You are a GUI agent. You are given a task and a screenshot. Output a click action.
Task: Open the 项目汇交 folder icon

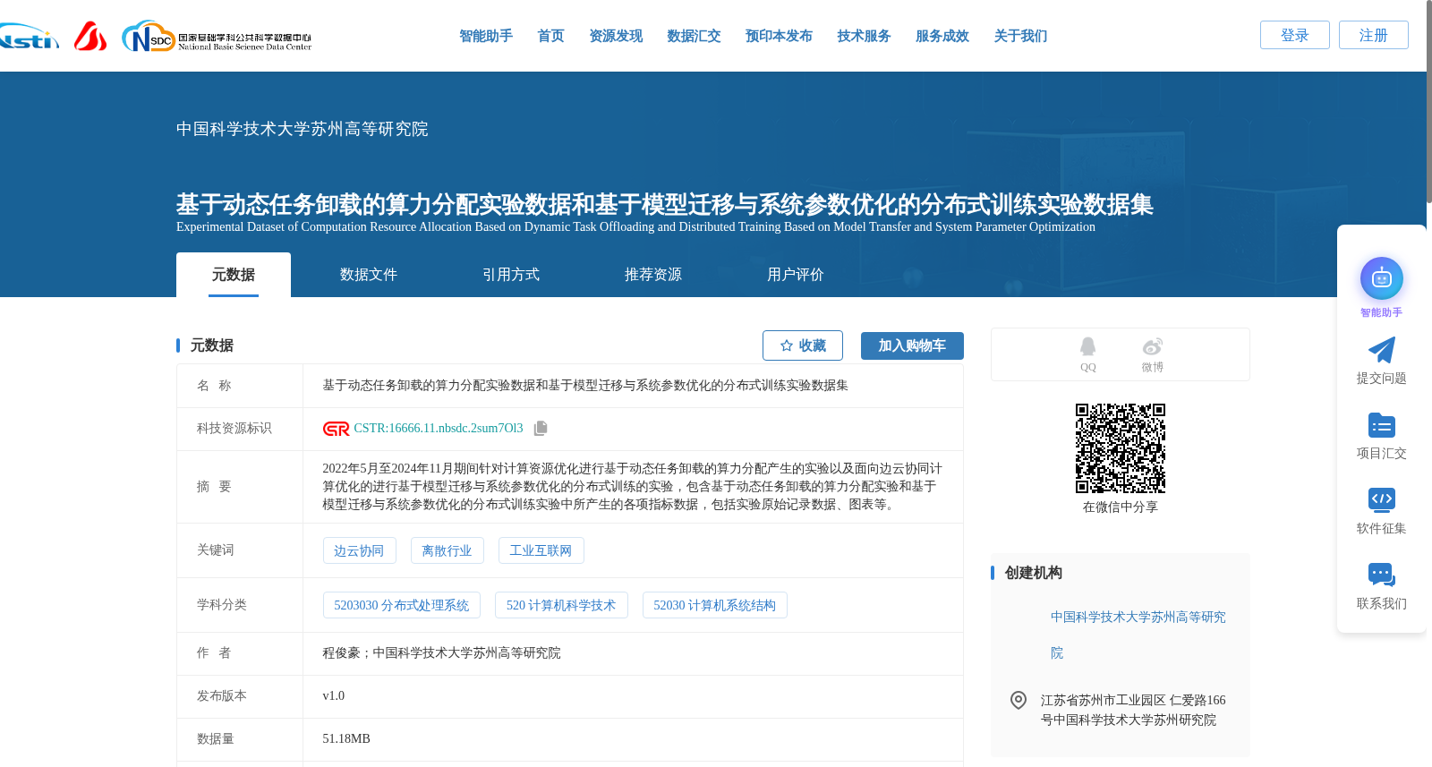point(1382,425)
